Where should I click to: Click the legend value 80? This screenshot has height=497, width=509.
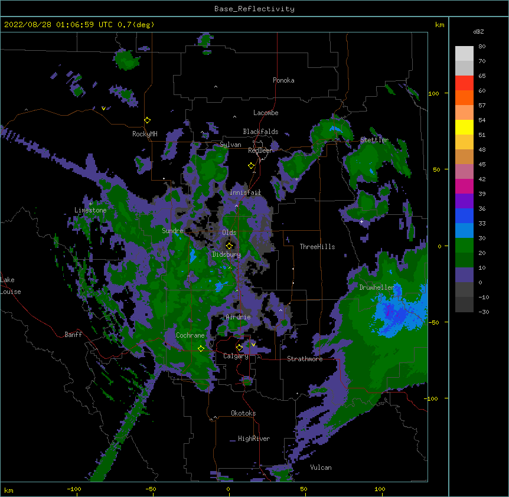[x=482, y=47]
